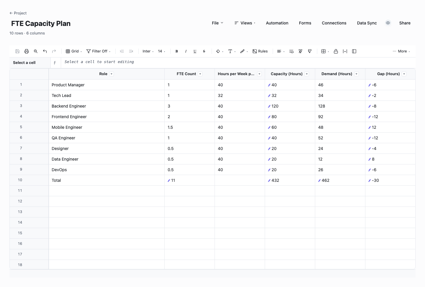This screenshot has height=287, width=425.
Task: Toggle underline formatting
Action: 195,51
